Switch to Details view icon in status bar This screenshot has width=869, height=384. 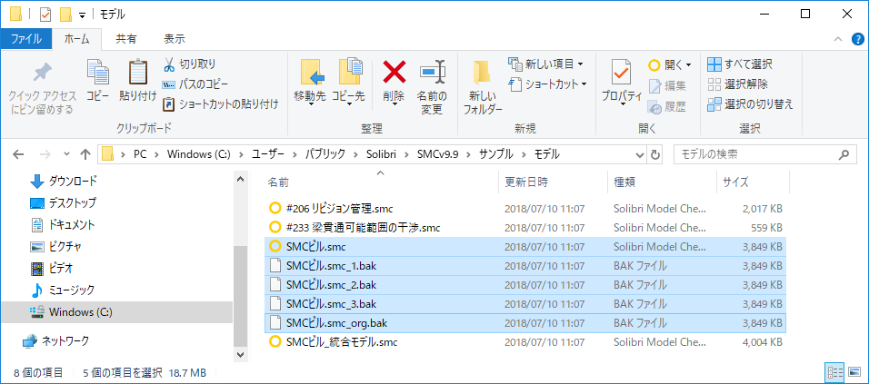click(834, 372)
